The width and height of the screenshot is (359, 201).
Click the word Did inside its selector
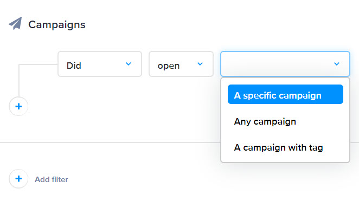[x=74, y=66]
